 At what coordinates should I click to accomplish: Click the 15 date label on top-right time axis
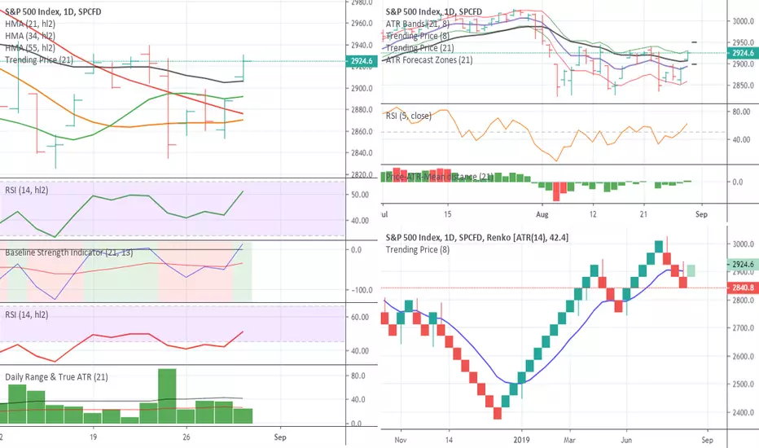pos(447,214)
